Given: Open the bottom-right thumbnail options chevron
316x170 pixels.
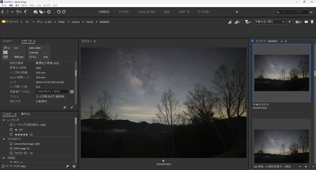Looking at the screenshot, I should (313, 167).
